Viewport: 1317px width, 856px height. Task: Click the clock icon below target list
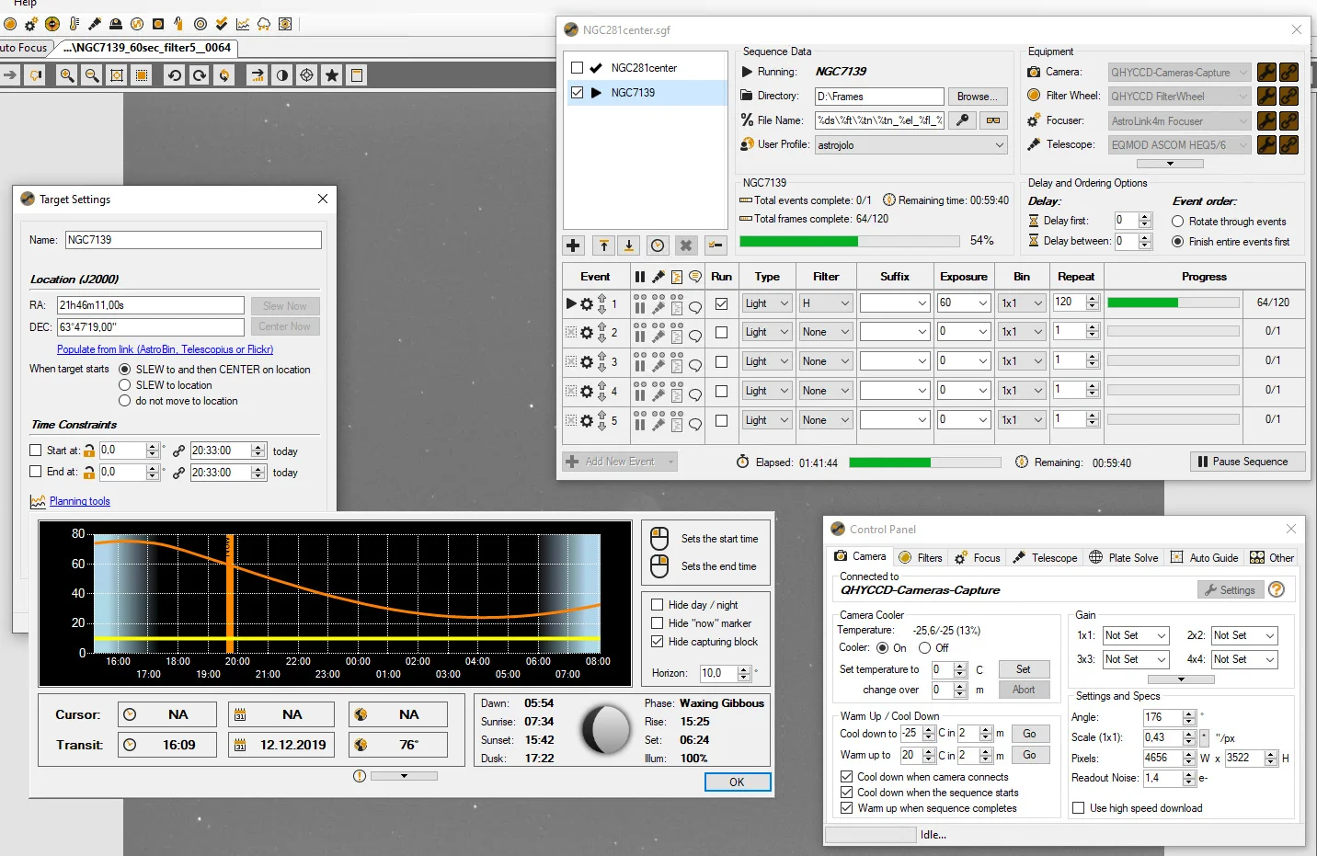click(x=658, y=245)
